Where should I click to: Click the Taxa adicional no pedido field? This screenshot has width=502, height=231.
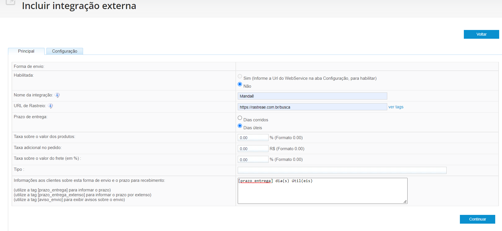tap(253, 149)
